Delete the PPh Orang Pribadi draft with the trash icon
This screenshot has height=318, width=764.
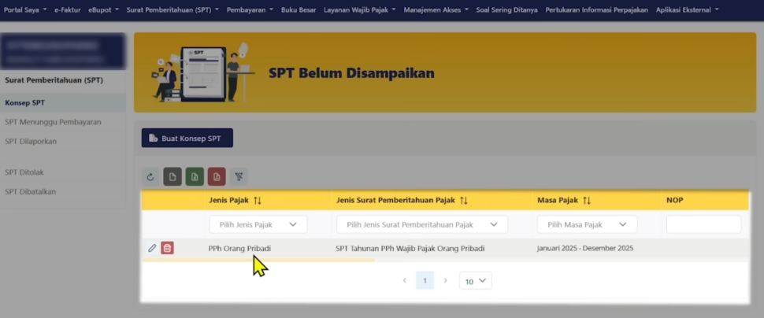tap(167, 248)
